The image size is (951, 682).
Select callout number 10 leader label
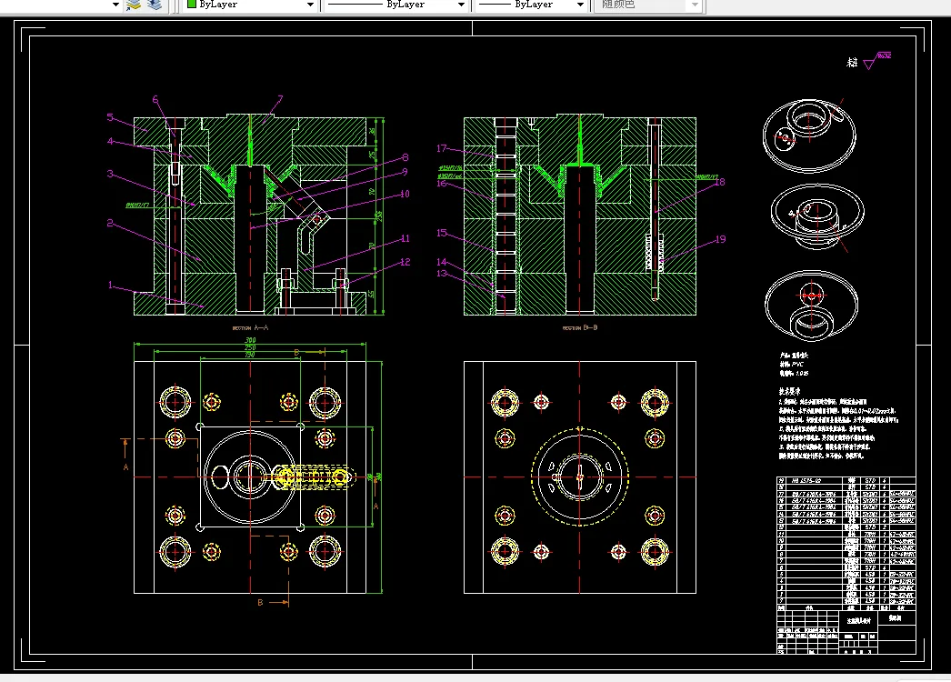[x=405, y=195]
